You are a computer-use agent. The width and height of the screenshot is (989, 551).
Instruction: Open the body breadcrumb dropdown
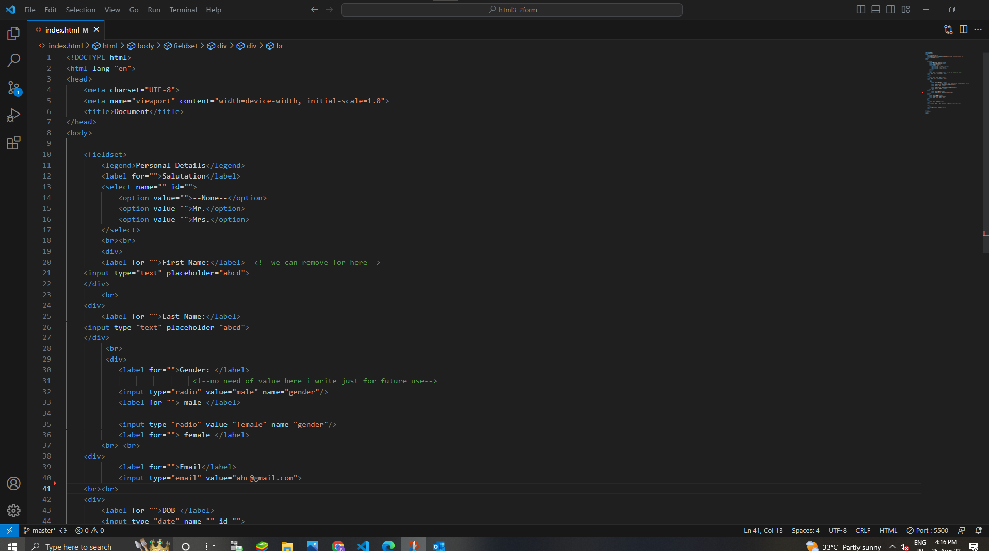point(145,46)
